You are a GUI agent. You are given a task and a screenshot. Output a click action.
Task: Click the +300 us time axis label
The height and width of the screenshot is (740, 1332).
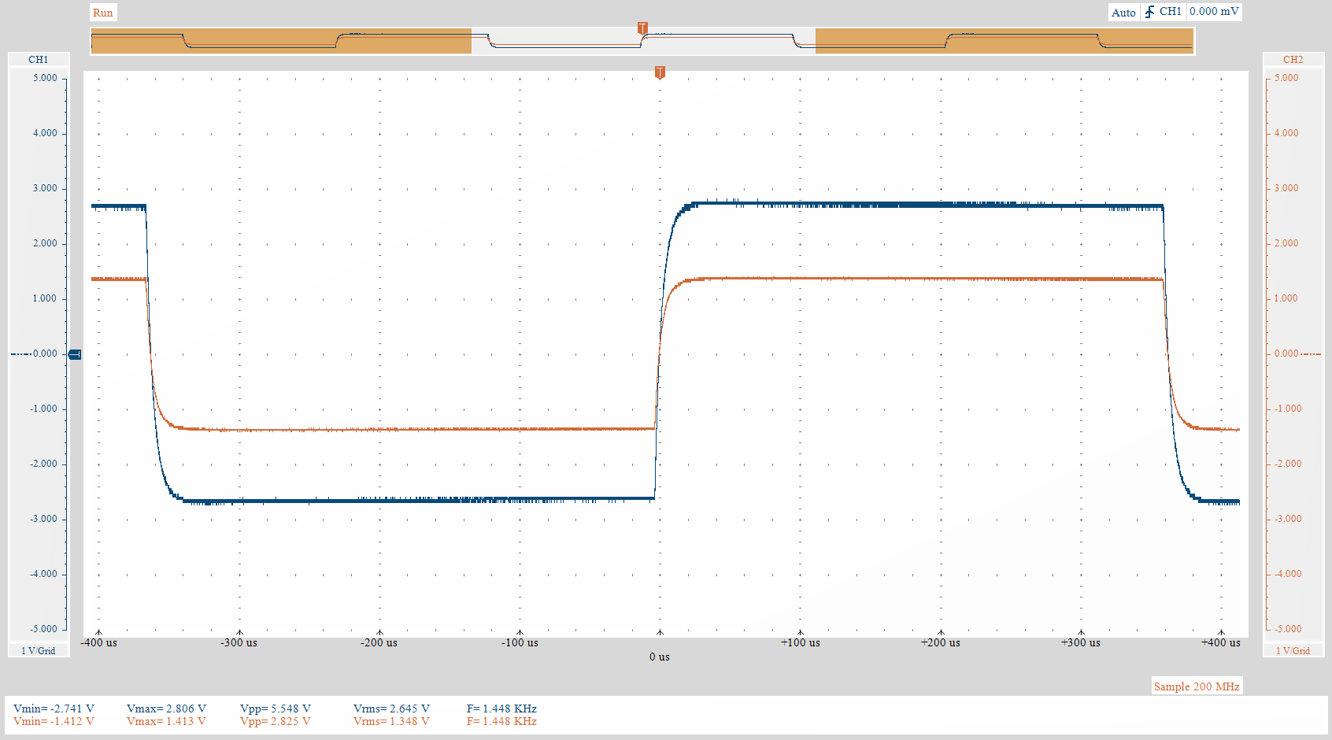(1081, 642)
